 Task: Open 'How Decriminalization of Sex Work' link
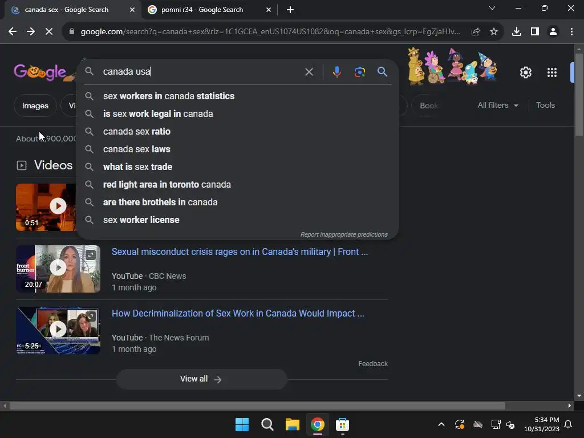point(238,313)
